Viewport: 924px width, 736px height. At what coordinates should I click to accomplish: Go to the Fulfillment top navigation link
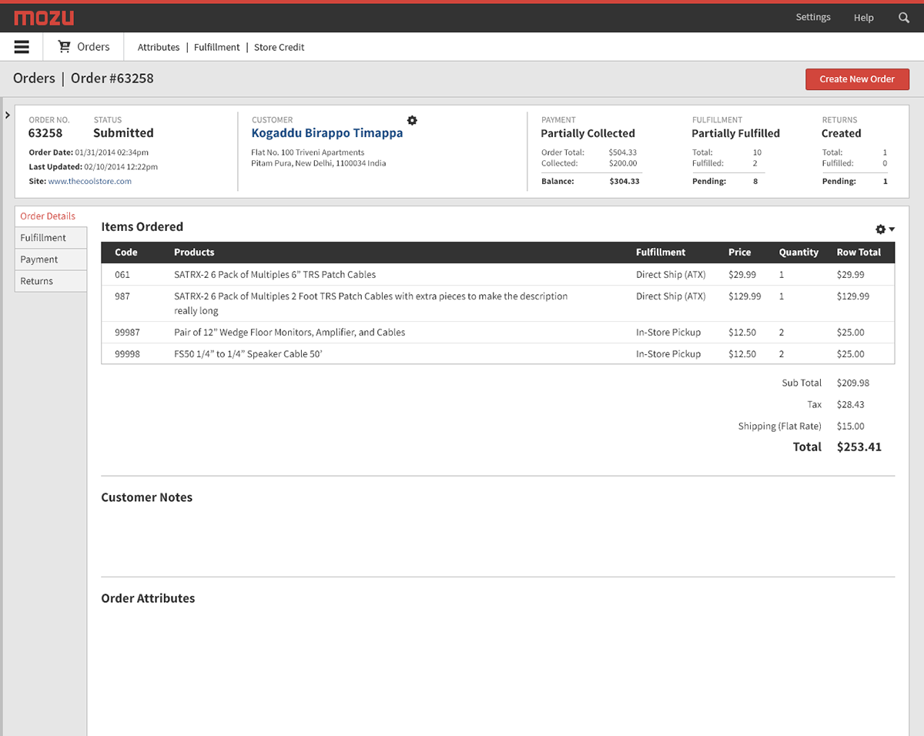pyautogui.click(x=217, y=47)
